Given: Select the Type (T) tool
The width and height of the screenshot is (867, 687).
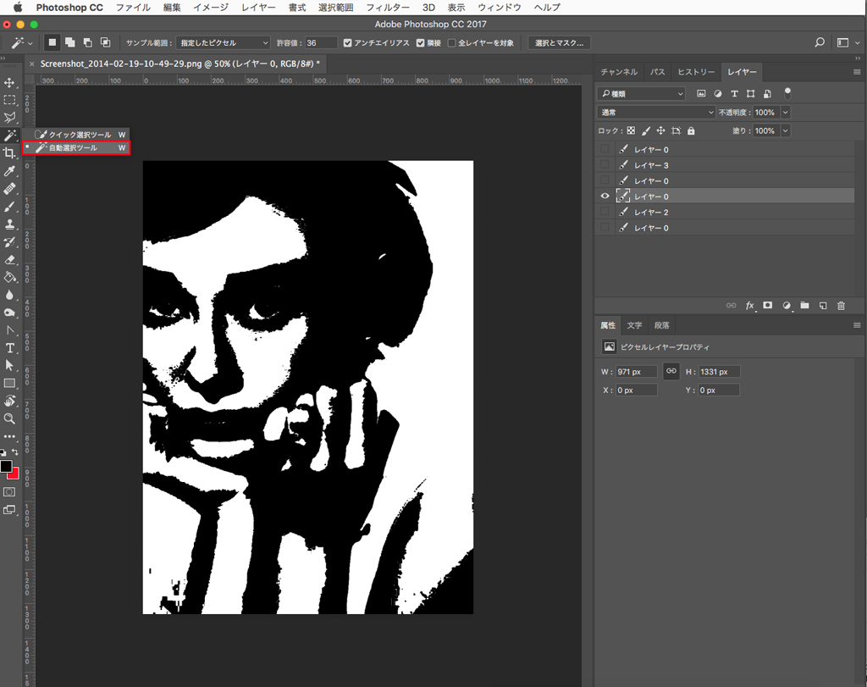Looking at the screenshot, I should pyautogui.click(x=10, y=348).
